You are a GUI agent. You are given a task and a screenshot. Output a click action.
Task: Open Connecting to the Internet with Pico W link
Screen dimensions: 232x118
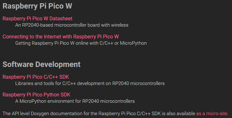click(x=61, y=36)
